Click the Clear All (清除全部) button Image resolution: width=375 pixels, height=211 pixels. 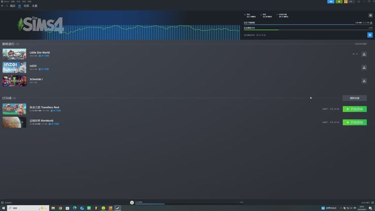click(354, 98)
